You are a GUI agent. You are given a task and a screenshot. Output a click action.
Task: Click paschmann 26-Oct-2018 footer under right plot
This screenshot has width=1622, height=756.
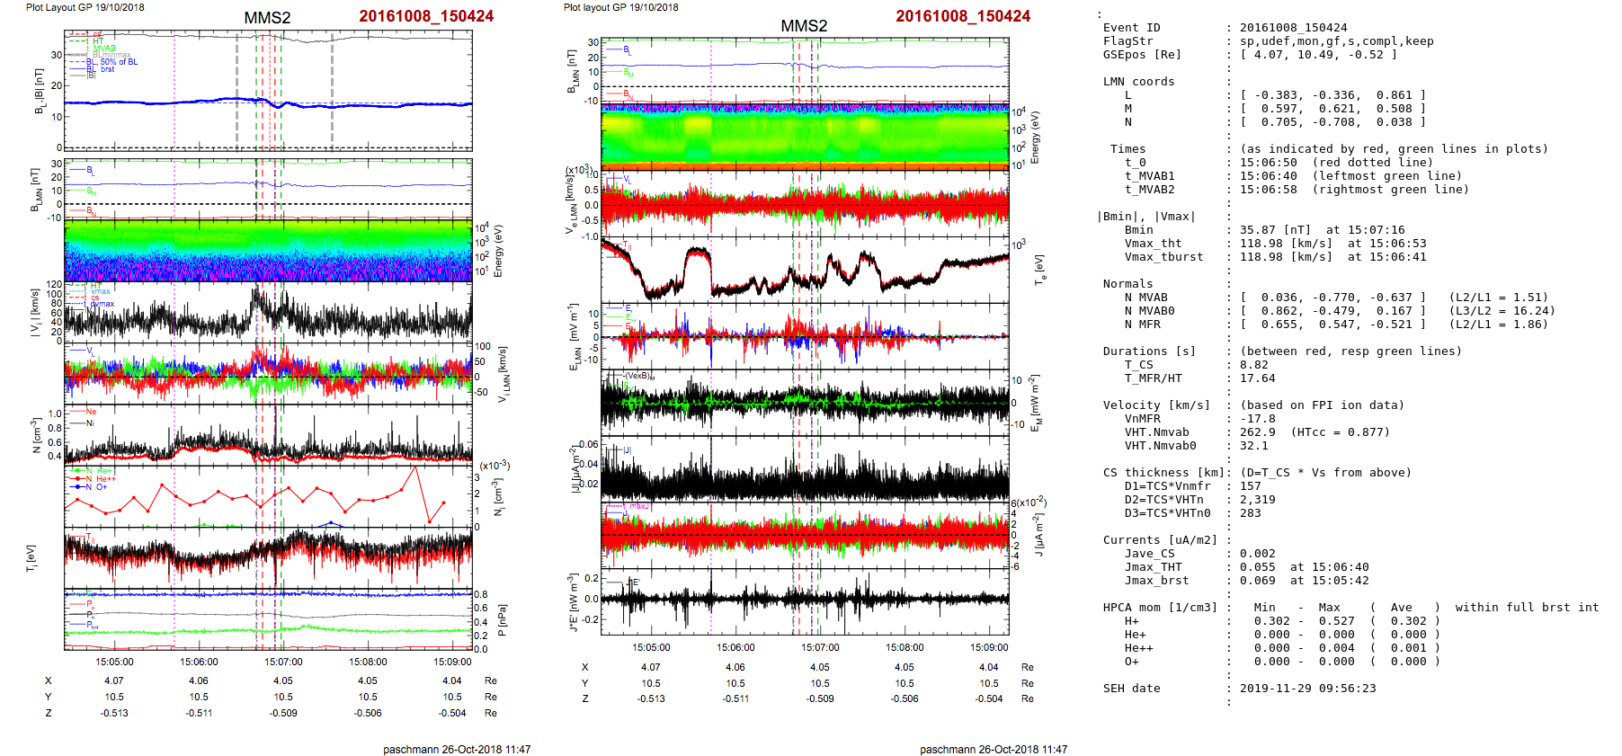993,749
